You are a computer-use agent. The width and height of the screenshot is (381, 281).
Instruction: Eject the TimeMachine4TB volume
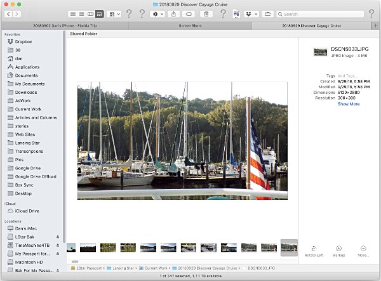pyautogui.click(x=58, y=244)
